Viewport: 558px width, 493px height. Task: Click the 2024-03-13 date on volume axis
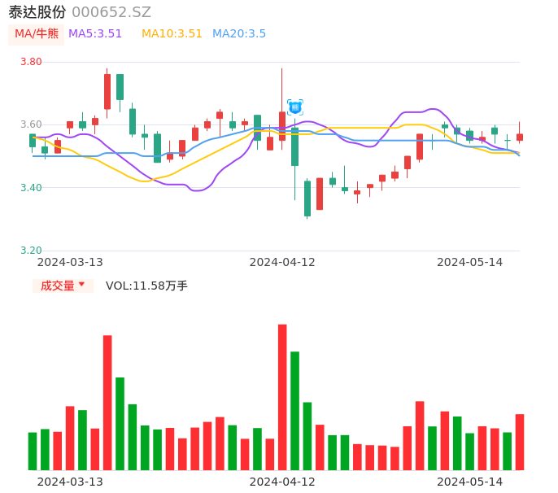click(x=71, y=482)
